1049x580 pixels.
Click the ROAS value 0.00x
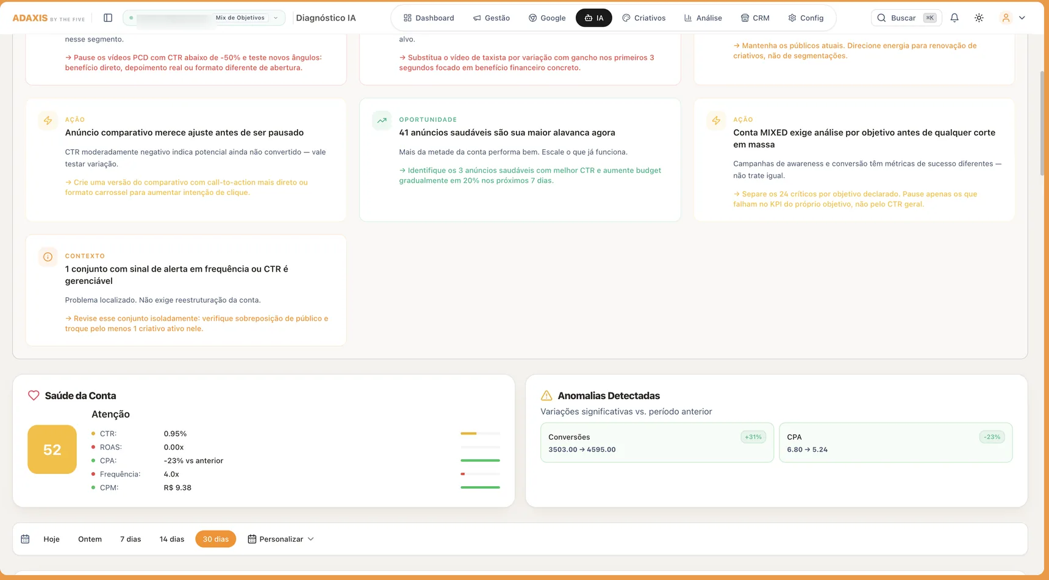174,447
